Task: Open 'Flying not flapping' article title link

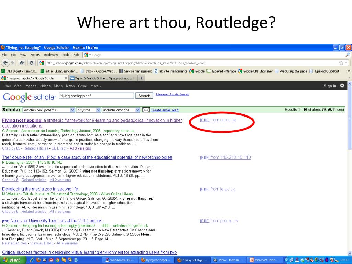Action: 92,123
